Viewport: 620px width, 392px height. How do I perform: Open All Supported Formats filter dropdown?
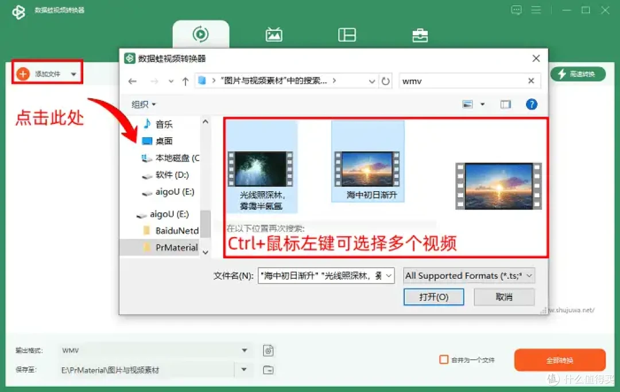[469, 275]
